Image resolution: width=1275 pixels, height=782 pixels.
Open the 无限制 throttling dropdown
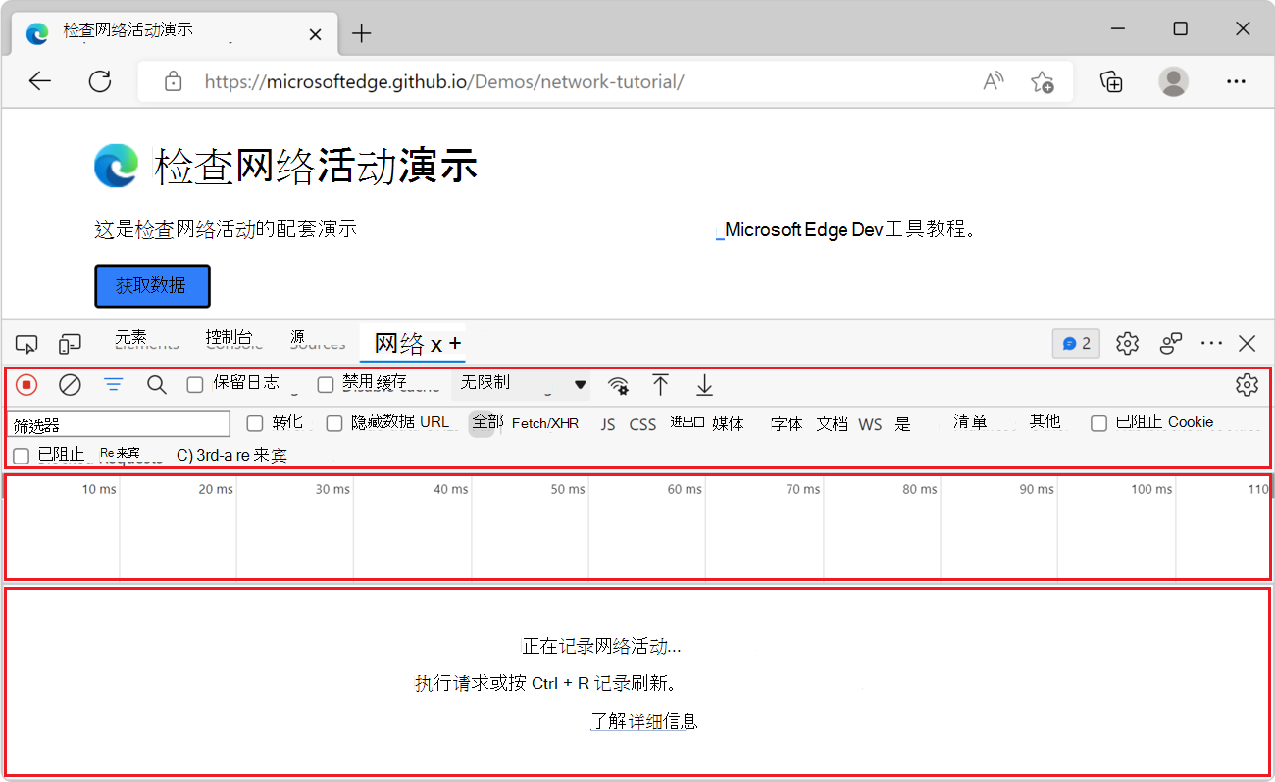(521, 384)
